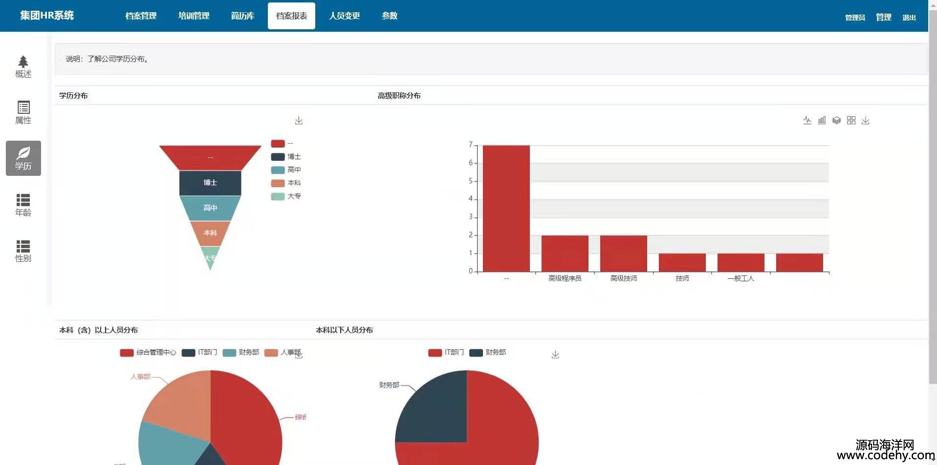
Task: Toggle 综合管理中心 legend in left pie chart
Action: pyautogui.click(x=148, y=352)
